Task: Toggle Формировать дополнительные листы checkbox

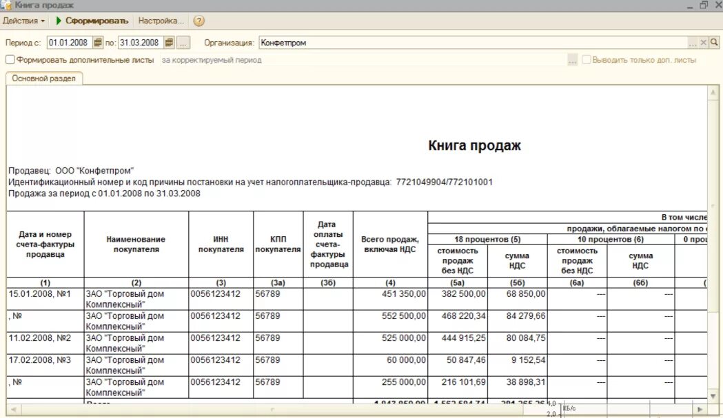Action: [10, 60]
